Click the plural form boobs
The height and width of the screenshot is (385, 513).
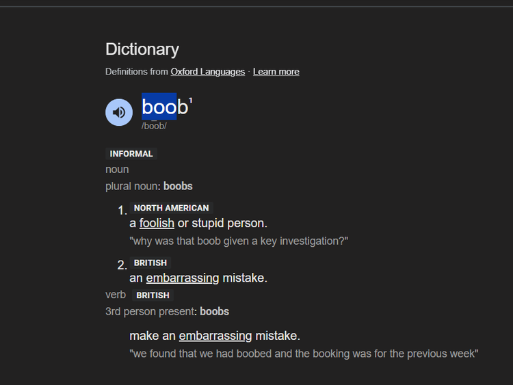point(178,186)
